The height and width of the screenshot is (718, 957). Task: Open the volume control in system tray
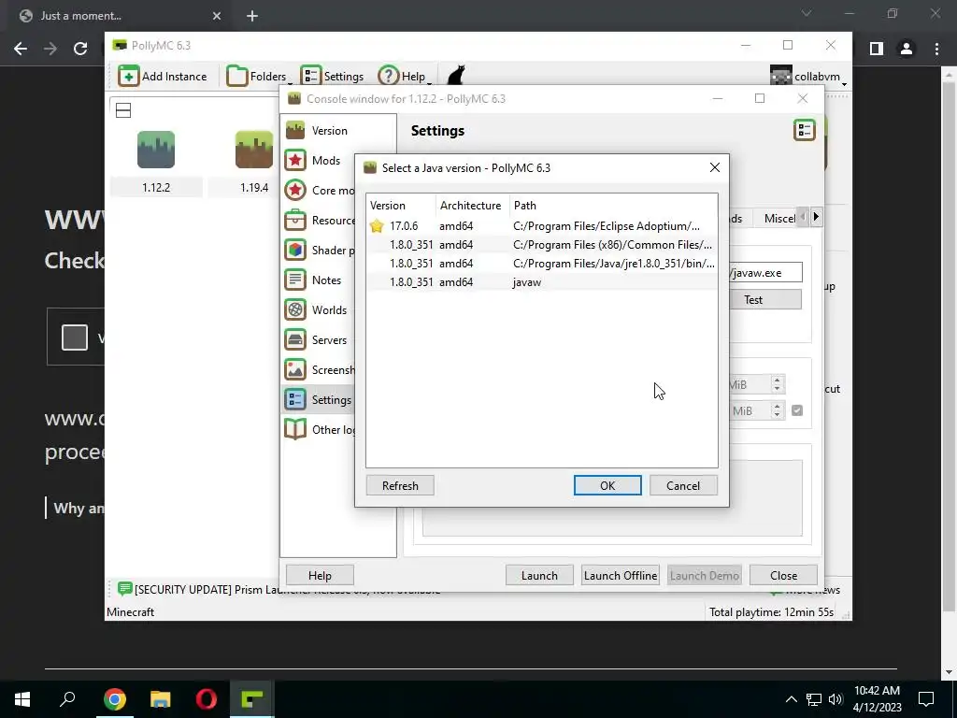[836, 699]
